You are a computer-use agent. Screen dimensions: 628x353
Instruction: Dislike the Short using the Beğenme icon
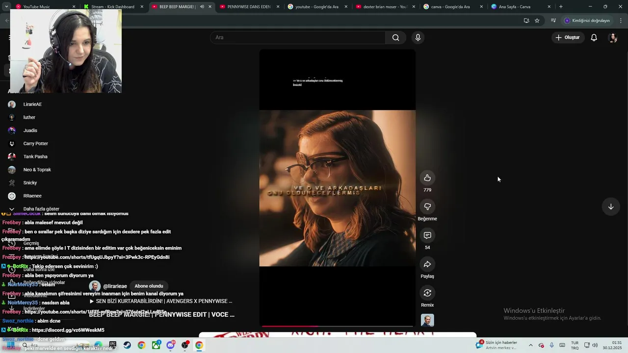(427, 207)
